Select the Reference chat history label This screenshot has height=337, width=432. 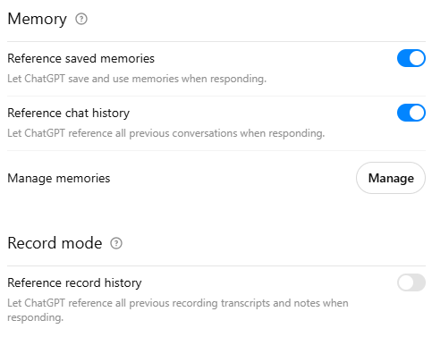69,113
